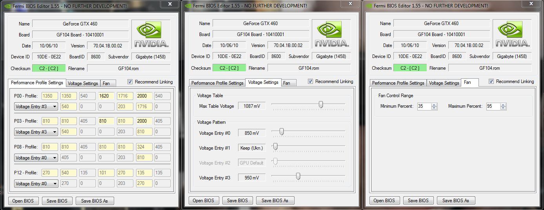The image size is (544, 210).
Task: Click the Voltage Entry #1 slider handle
Action: 275,147
